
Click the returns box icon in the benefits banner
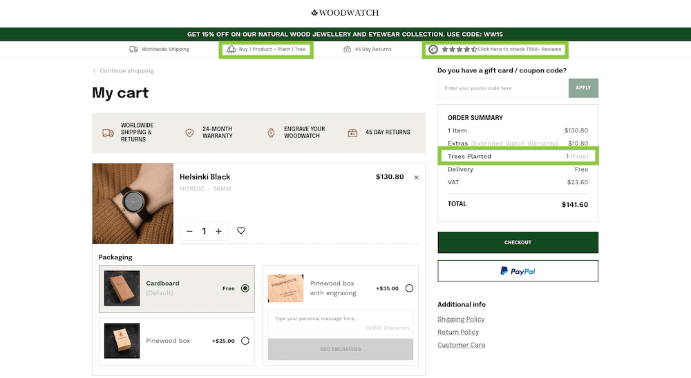tap(352, 132)
